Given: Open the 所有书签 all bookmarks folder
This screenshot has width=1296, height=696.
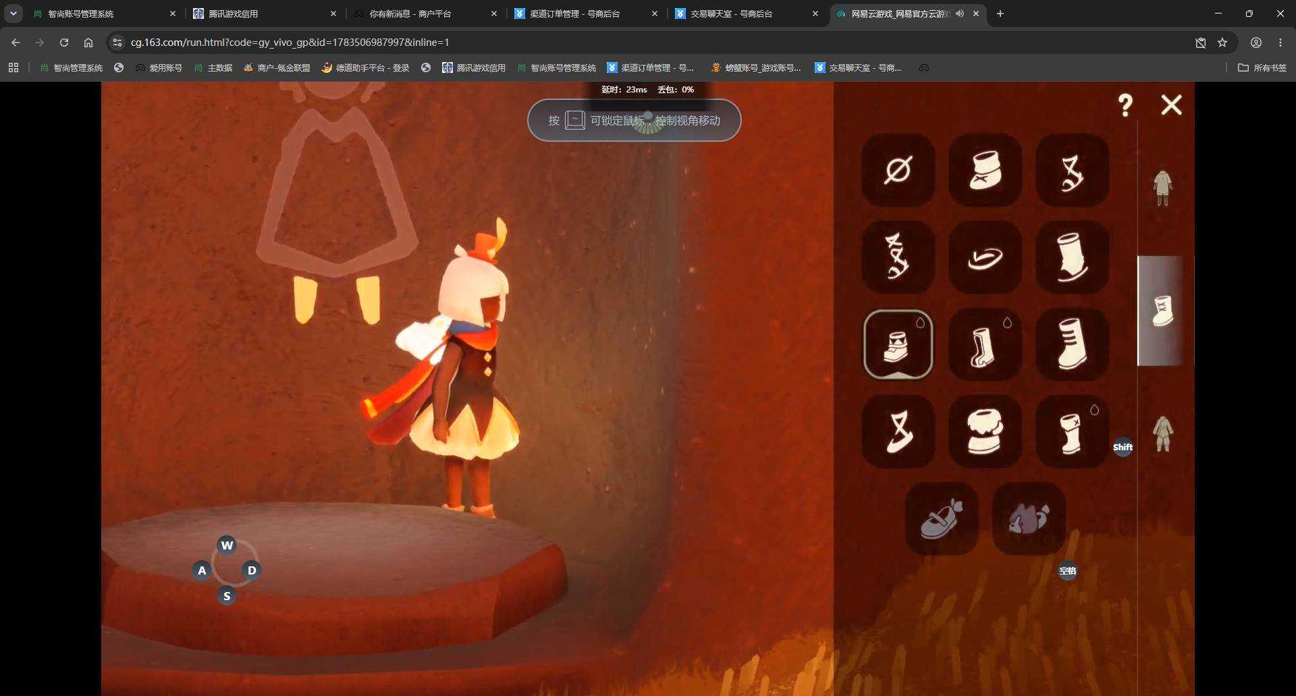Looking at the screenshot, I should [x=1262, y=68].
